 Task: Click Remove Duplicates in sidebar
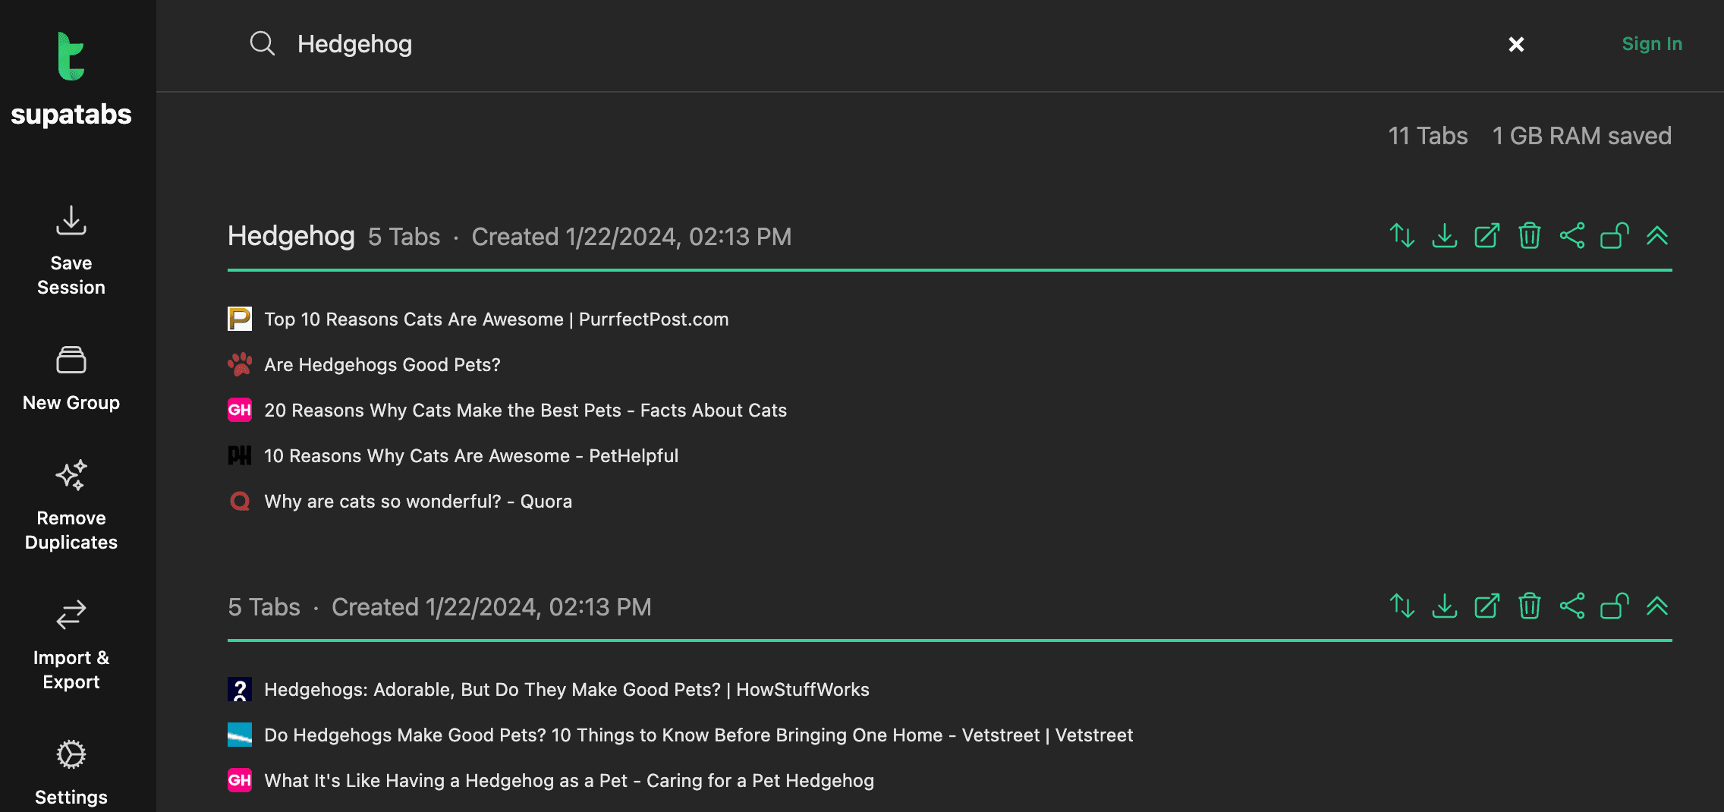[x=71, y=505]
